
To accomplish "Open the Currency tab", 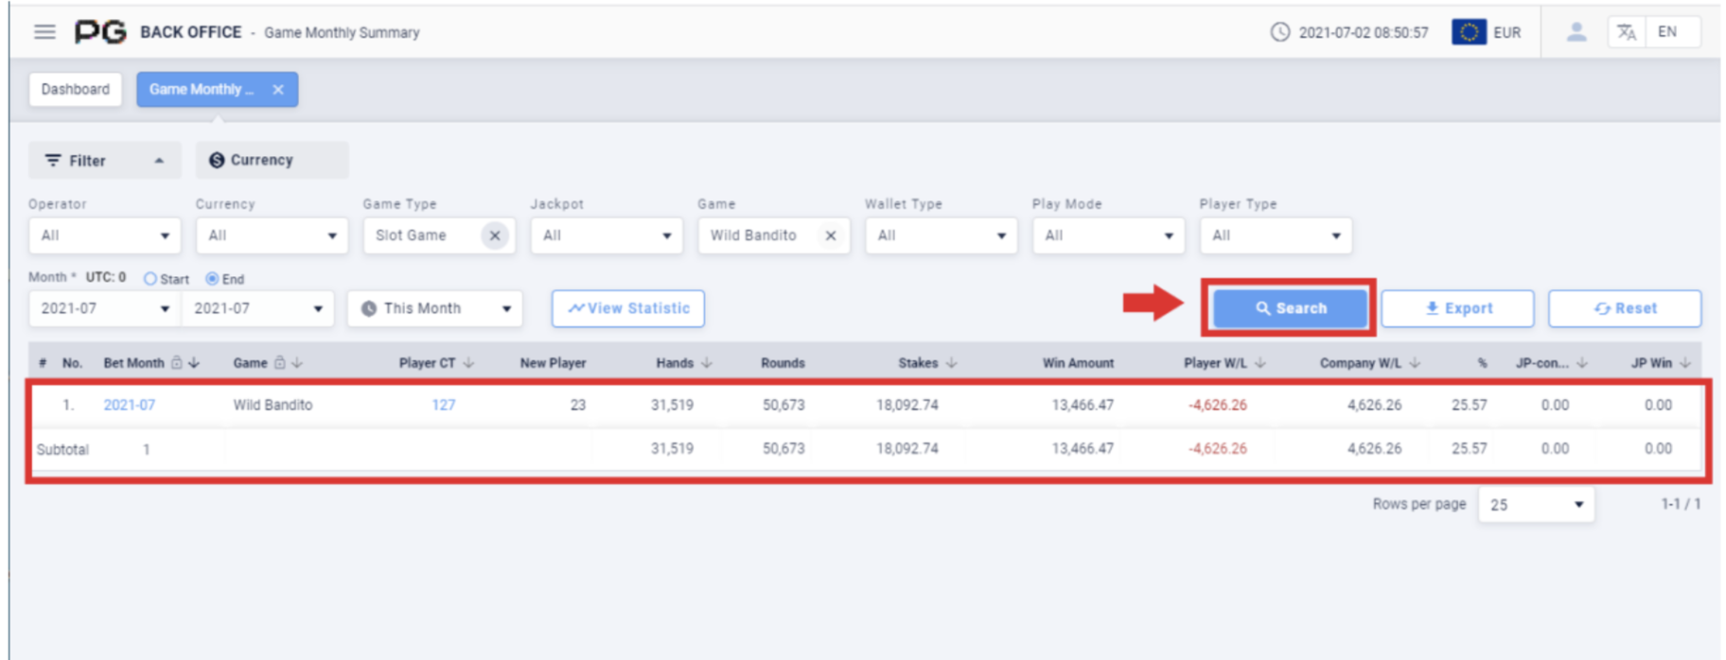I will click(271, 161).
